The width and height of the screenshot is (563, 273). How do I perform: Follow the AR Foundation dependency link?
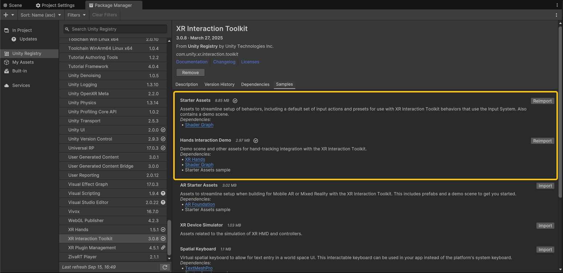point(200,204)
